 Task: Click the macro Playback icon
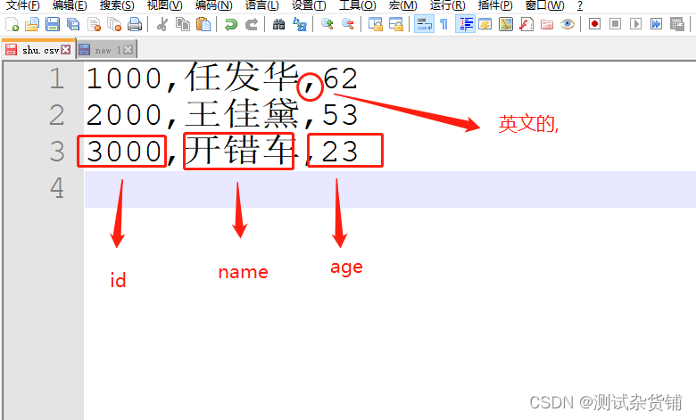635,24
